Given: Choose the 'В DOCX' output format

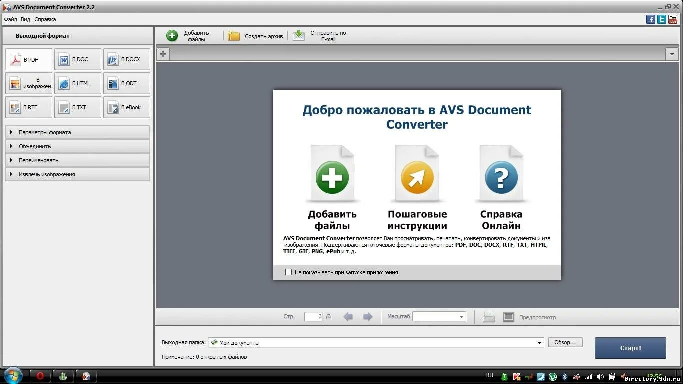Looking at the screenshot, I should 127,59.
